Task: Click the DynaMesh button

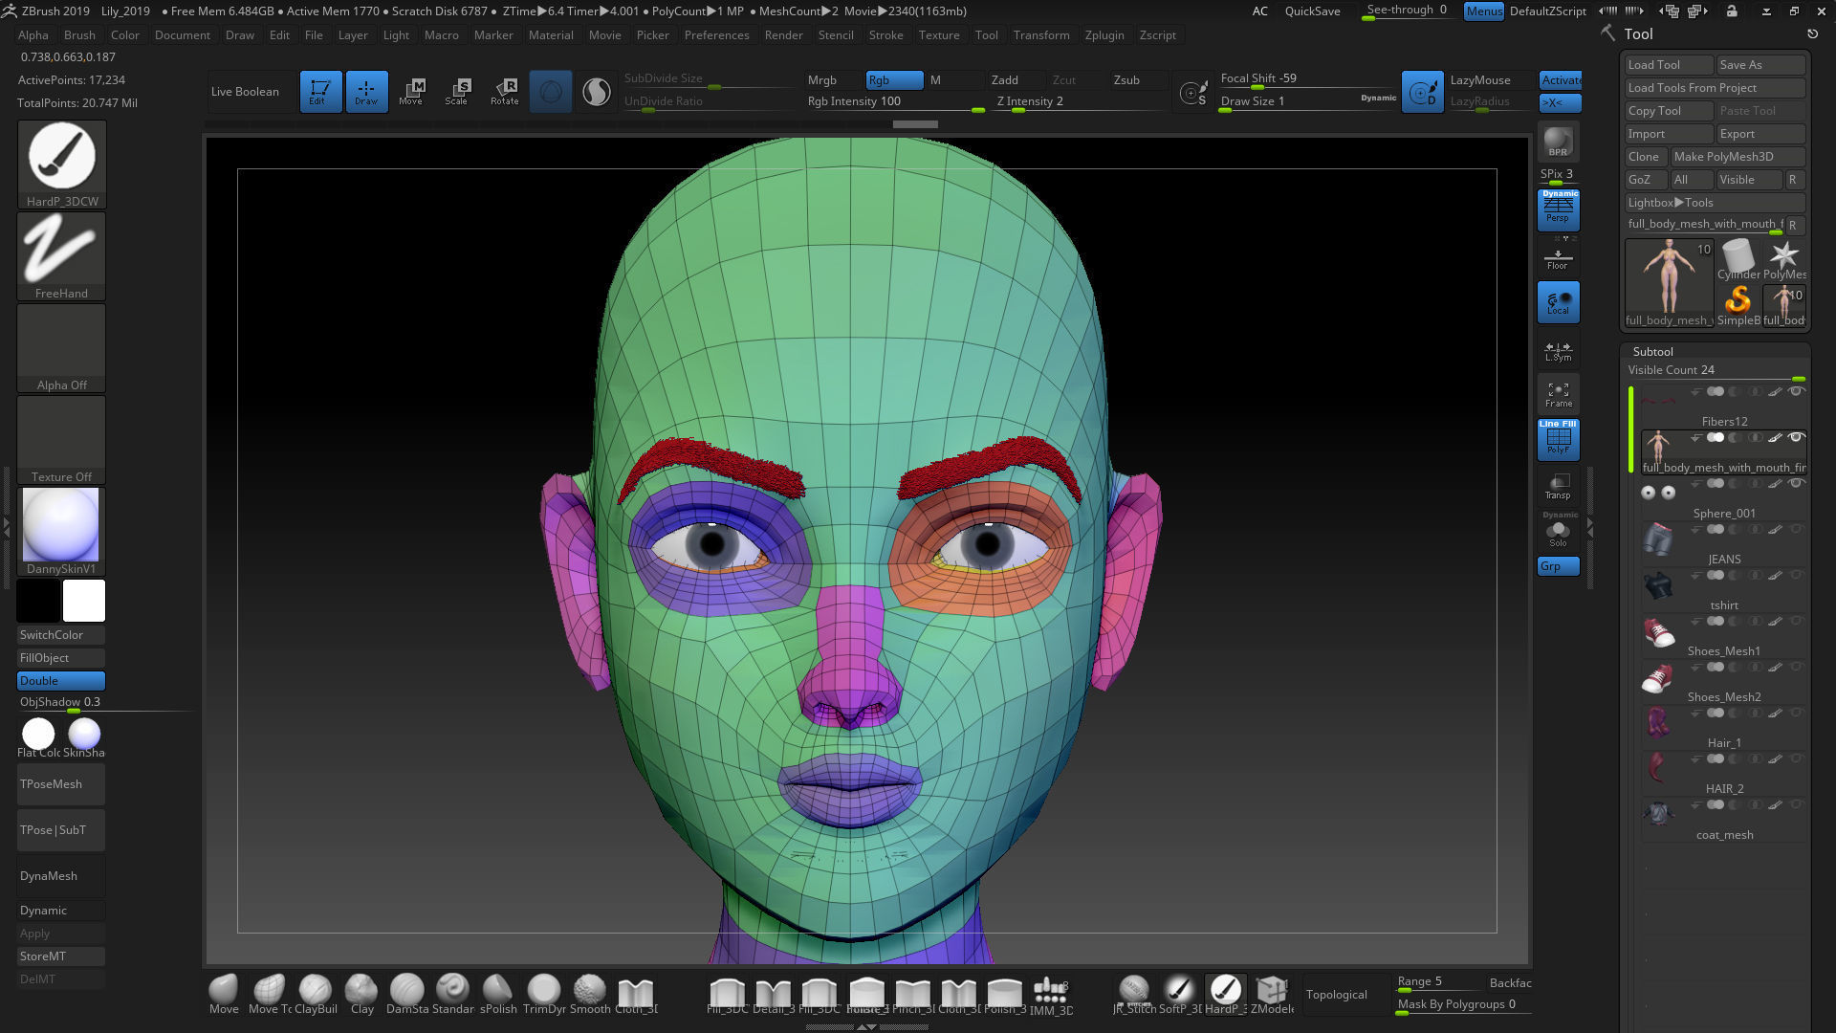Action: [x=61, y=876]
